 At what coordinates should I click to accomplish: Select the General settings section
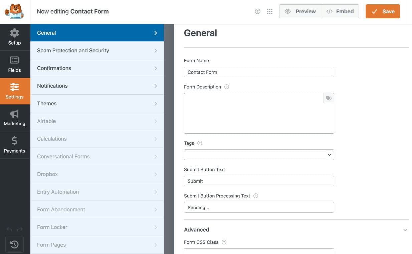click(x=97, y=33)
